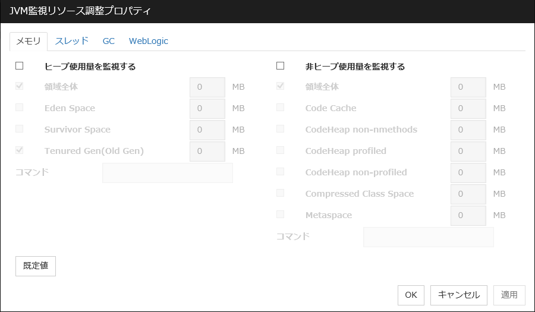Toggle Tenured Gen(Old Gen) checkbox
Image resolution: width=535 pixels, height=312 pixels.
(x=20, y=150)
